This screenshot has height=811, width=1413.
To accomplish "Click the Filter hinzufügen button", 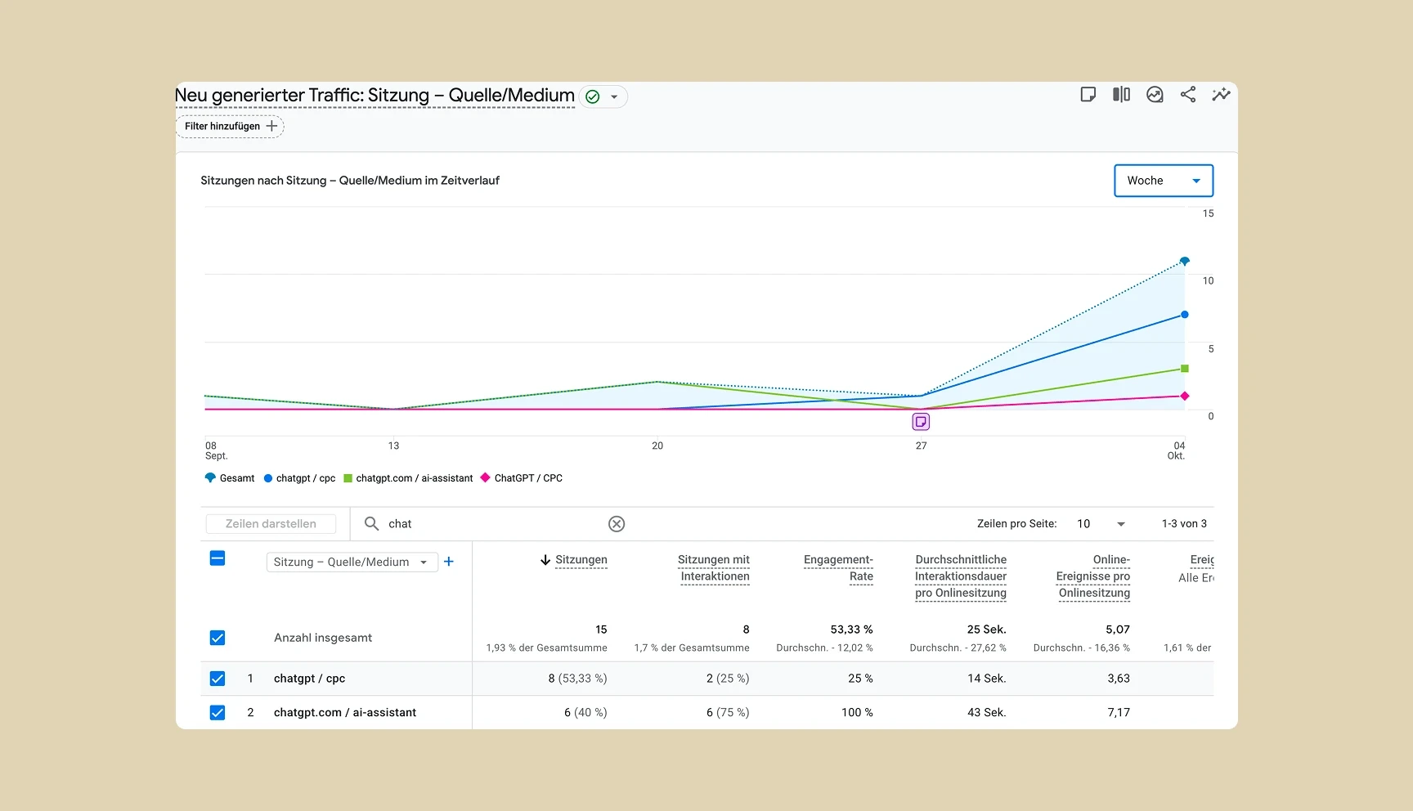I will (230, 126).
